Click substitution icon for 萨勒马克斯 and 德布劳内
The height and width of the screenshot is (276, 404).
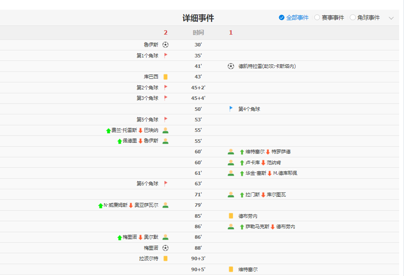point(231,226)
